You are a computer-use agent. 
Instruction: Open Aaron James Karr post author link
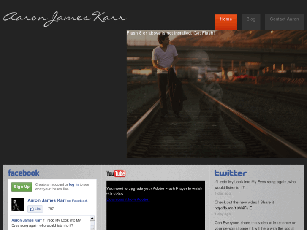tap(27, 220)
